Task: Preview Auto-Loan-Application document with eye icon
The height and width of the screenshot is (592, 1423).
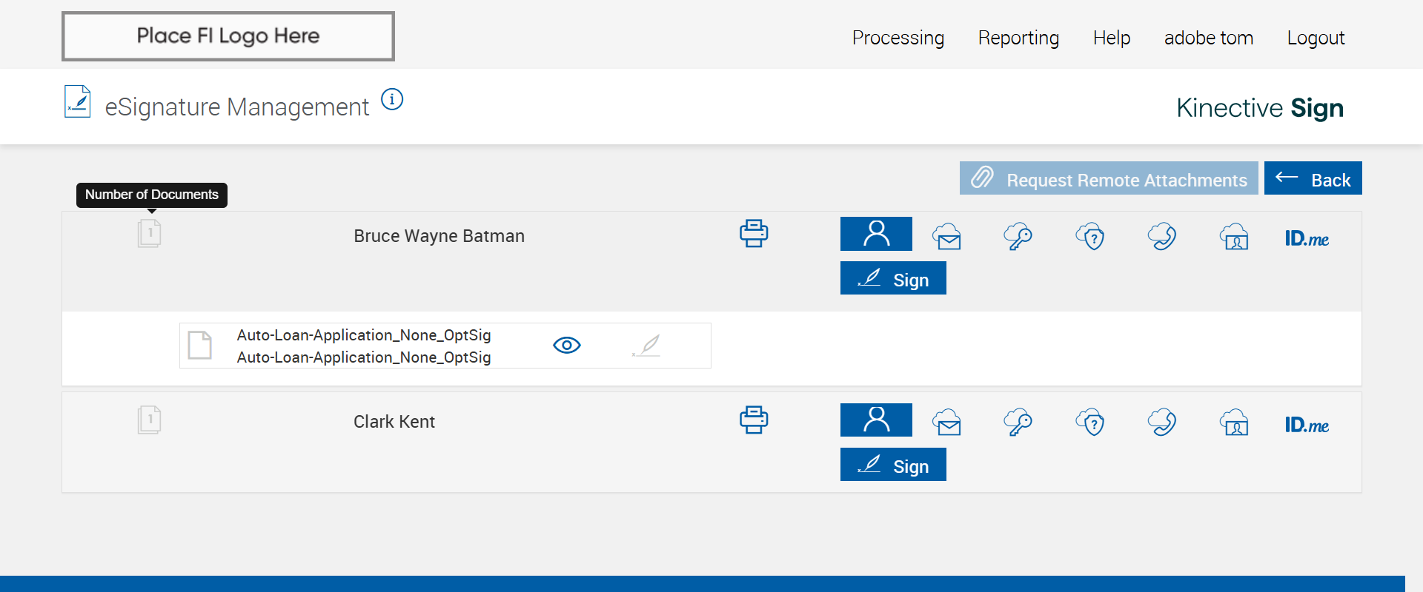Action: point(567,345)
